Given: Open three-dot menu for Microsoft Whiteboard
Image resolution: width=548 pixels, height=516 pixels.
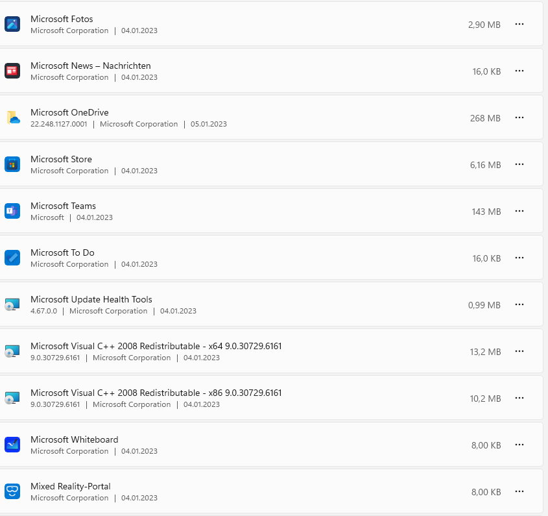Looking at the screenshot, I should point(519,445).
